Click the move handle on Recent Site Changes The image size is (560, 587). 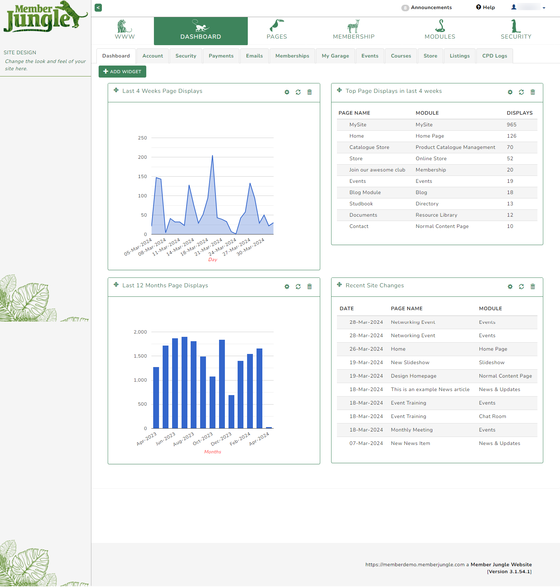[x=339, y=285]
